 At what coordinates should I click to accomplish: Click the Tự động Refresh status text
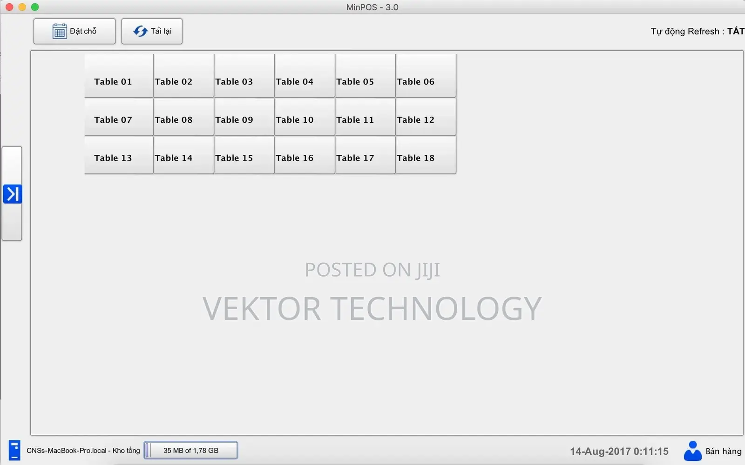pyautogui.click(x=698, y=31)
